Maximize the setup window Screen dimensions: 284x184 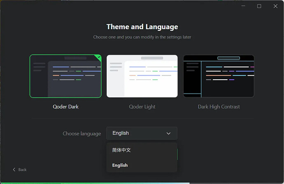[x=259, y=6]
